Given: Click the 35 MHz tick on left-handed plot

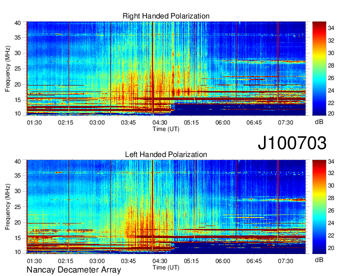Looking at the screenshot, I should tap(18, 175).
